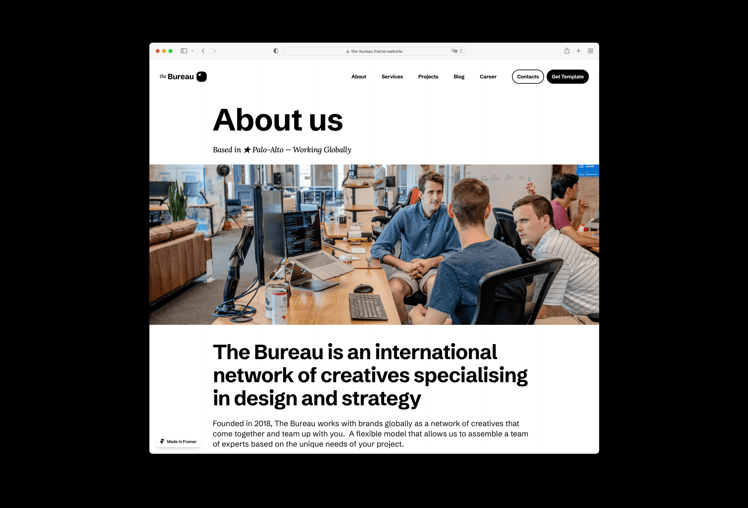Screen dimensions: 748x508
Task: Click the address bar URL field
Action: 374,51
